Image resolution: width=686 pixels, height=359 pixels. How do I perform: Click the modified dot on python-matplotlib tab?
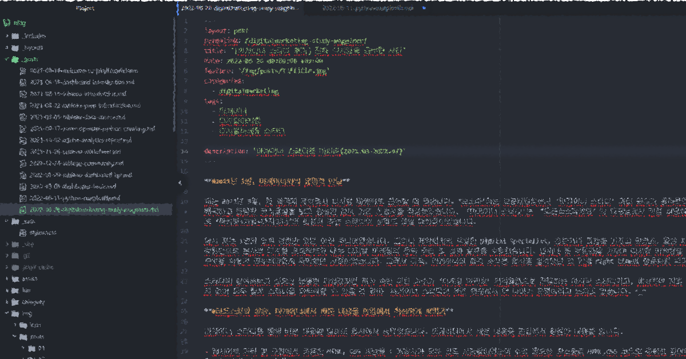point(424,9)
